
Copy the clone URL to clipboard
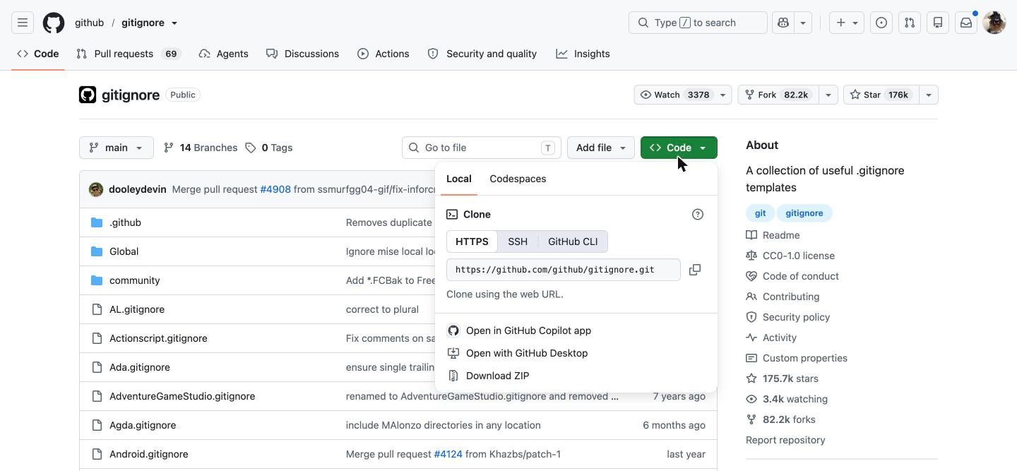[695, 270]
